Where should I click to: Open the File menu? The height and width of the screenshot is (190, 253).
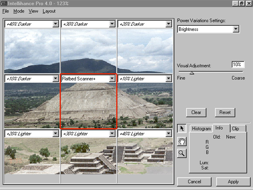coord(6,11)
